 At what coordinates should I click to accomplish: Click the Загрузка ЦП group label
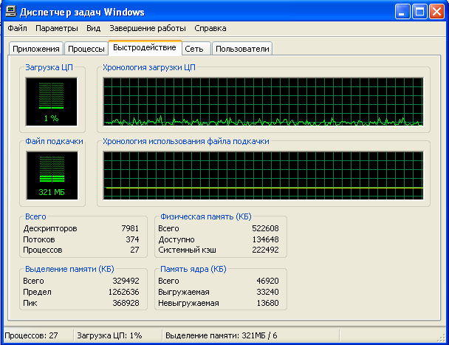[49, 67]
